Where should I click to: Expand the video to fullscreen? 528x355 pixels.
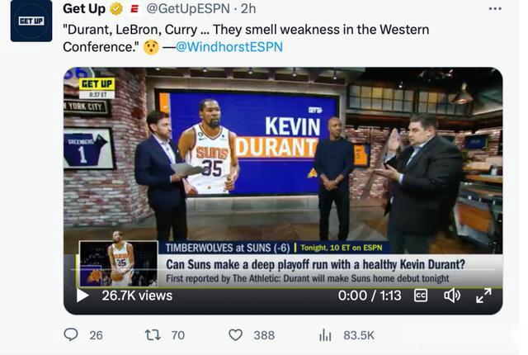coord(483,296)
